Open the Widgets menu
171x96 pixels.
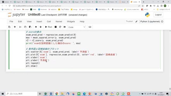(71, 22)
